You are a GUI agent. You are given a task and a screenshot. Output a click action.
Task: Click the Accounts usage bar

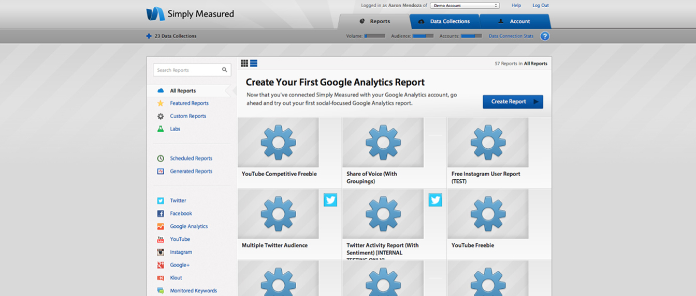471,36
